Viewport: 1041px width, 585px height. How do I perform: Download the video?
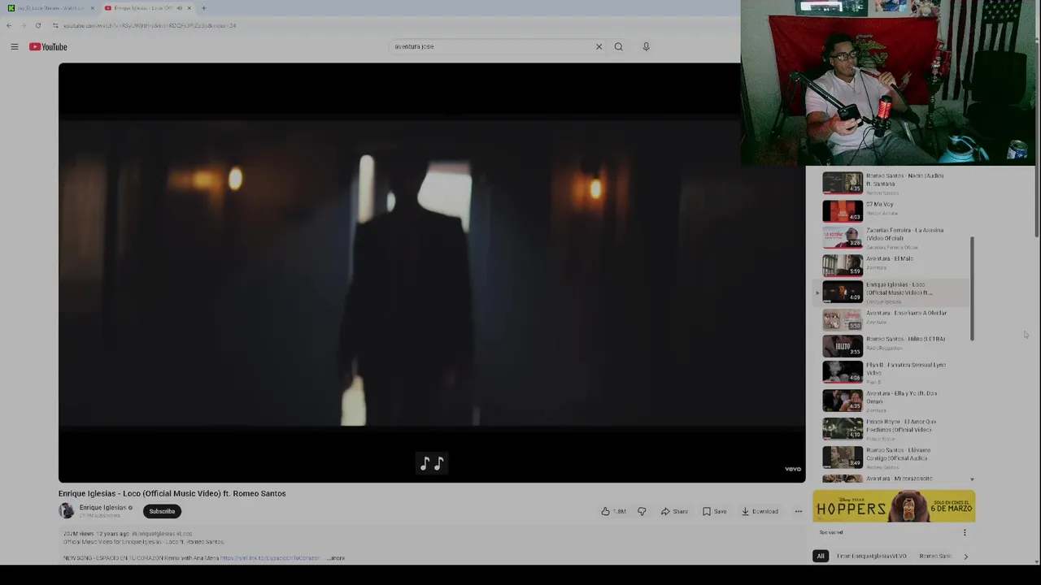coord(760,511)
